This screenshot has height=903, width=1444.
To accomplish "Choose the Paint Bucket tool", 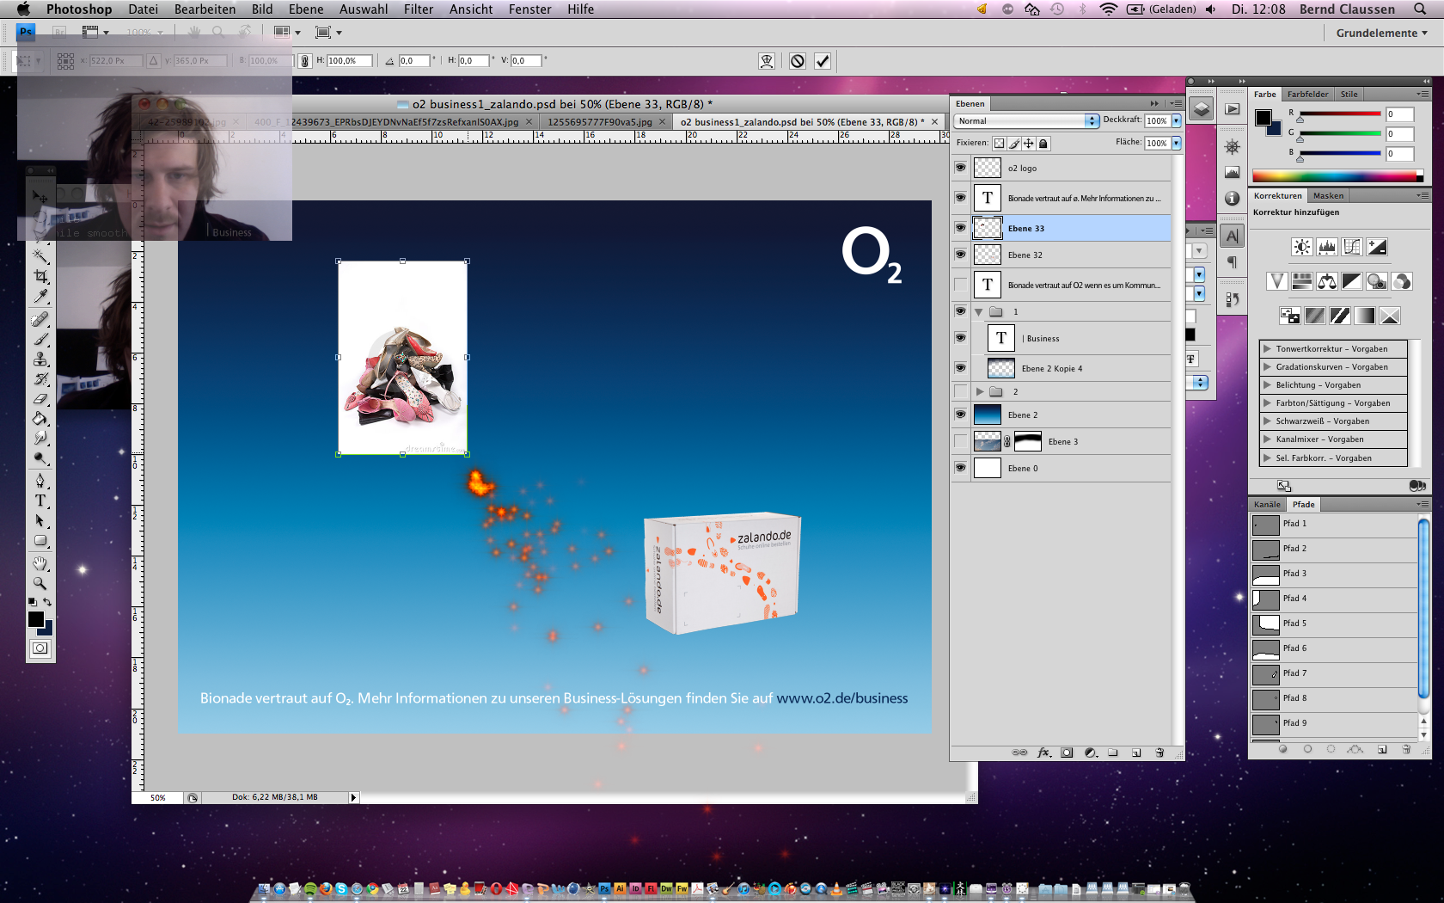I will (x=40, y=419).
